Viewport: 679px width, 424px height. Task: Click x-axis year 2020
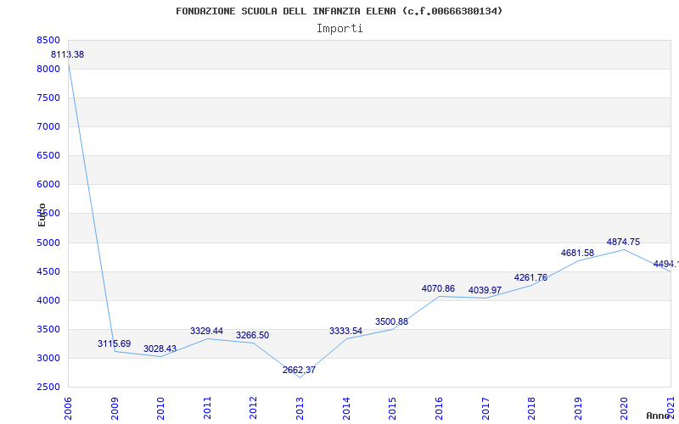(x=624, y=409)
